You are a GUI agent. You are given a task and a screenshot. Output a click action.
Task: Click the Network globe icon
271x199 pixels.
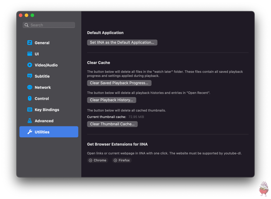tap(30, 87)
